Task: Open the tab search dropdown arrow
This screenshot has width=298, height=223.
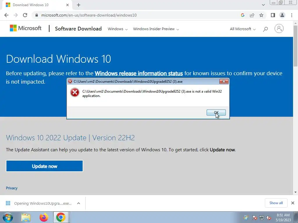Action: coord(263,5)
